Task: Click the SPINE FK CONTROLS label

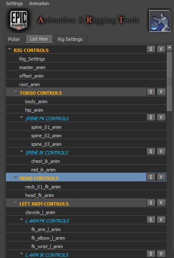Action: (x=47, y=119)
